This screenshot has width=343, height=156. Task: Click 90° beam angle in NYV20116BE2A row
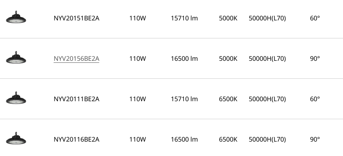(x=315, y=139)
